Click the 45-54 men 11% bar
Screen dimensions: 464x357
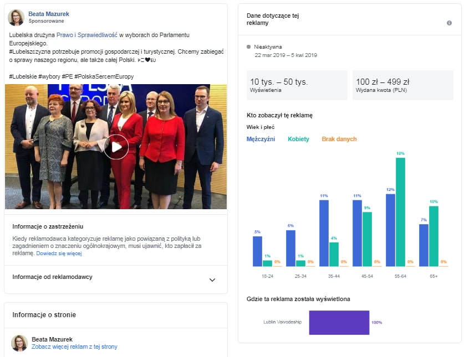click(x=357, y=233)
